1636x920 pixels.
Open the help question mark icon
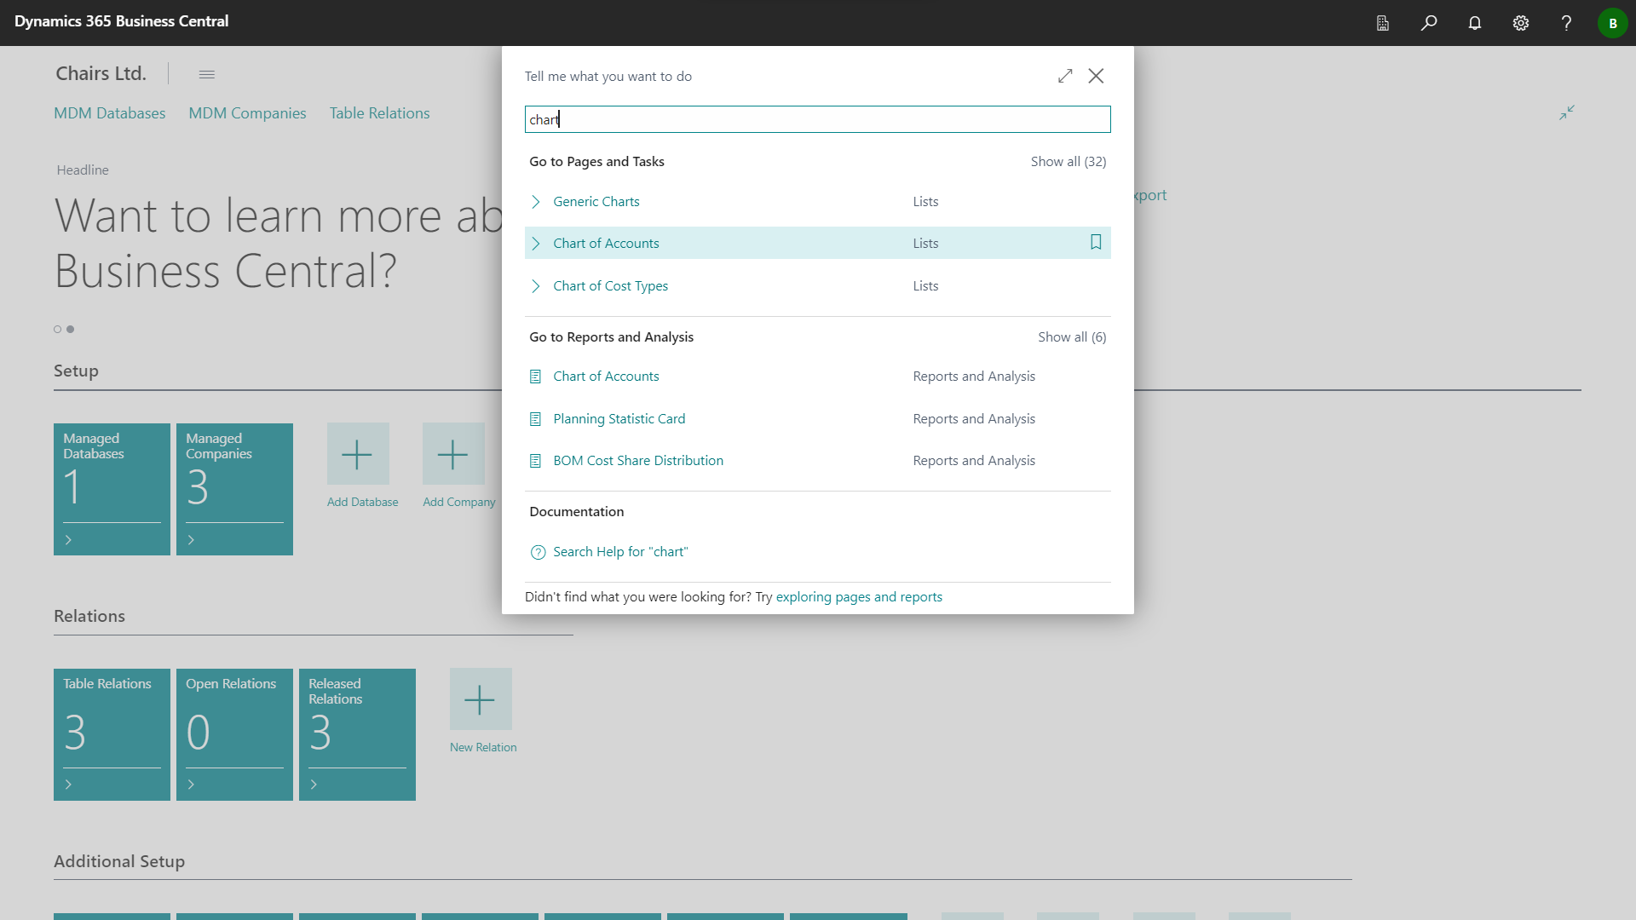(x=1566, y=23)
